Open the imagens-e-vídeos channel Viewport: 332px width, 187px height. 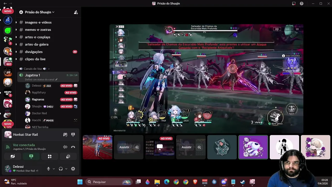pyautogui.click(x=38, y=22)
